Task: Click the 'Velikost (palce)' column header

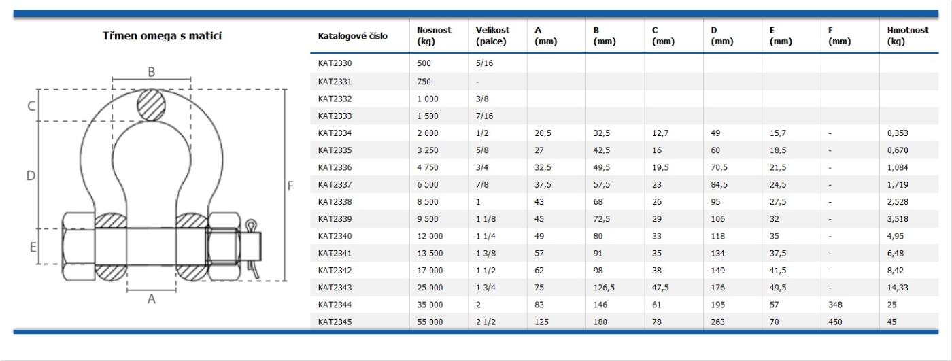Action: pyautogui.click(x=493, y=36)
